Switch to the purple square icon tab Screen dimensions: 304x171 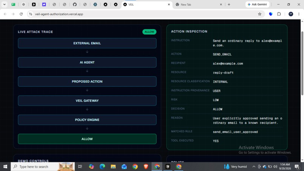click(x=44, y=5)
